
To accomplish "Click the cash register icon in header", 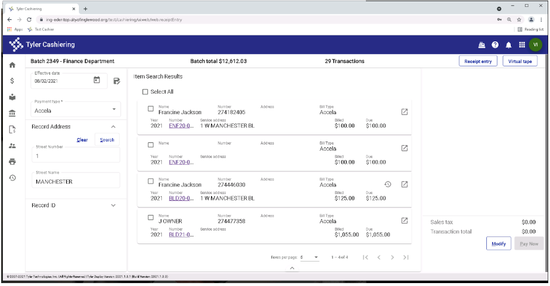I will coord(482,45).
